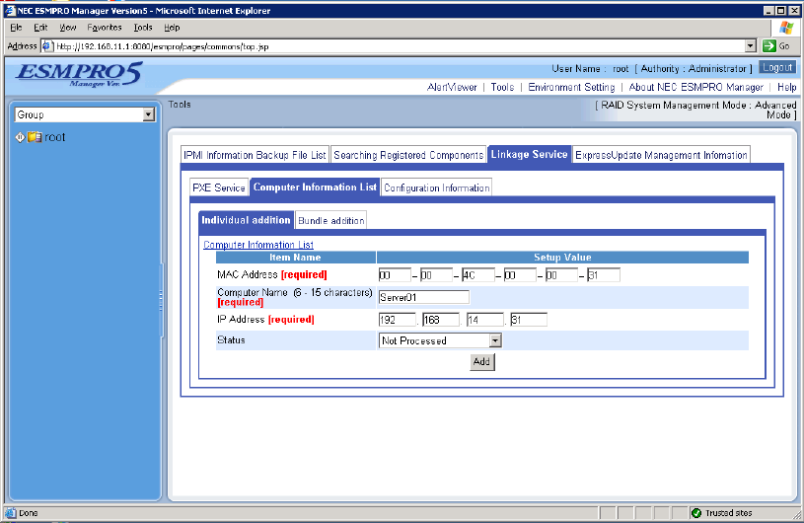Click the MAC address field containing 4C
Viewport: 804px width, 523px height.
pos(478,275)
